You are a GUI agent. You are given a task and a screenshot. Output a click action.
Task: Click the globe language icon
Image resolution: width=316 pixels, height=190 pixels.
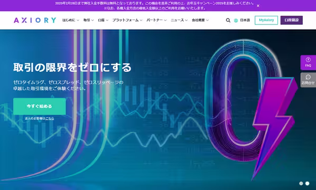[x=236, y=21]
